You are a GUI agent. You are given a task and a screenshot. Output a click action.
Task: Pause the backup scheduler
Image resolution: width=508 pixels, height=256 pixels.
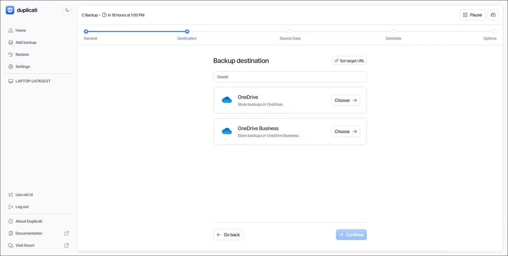[472, 15]
